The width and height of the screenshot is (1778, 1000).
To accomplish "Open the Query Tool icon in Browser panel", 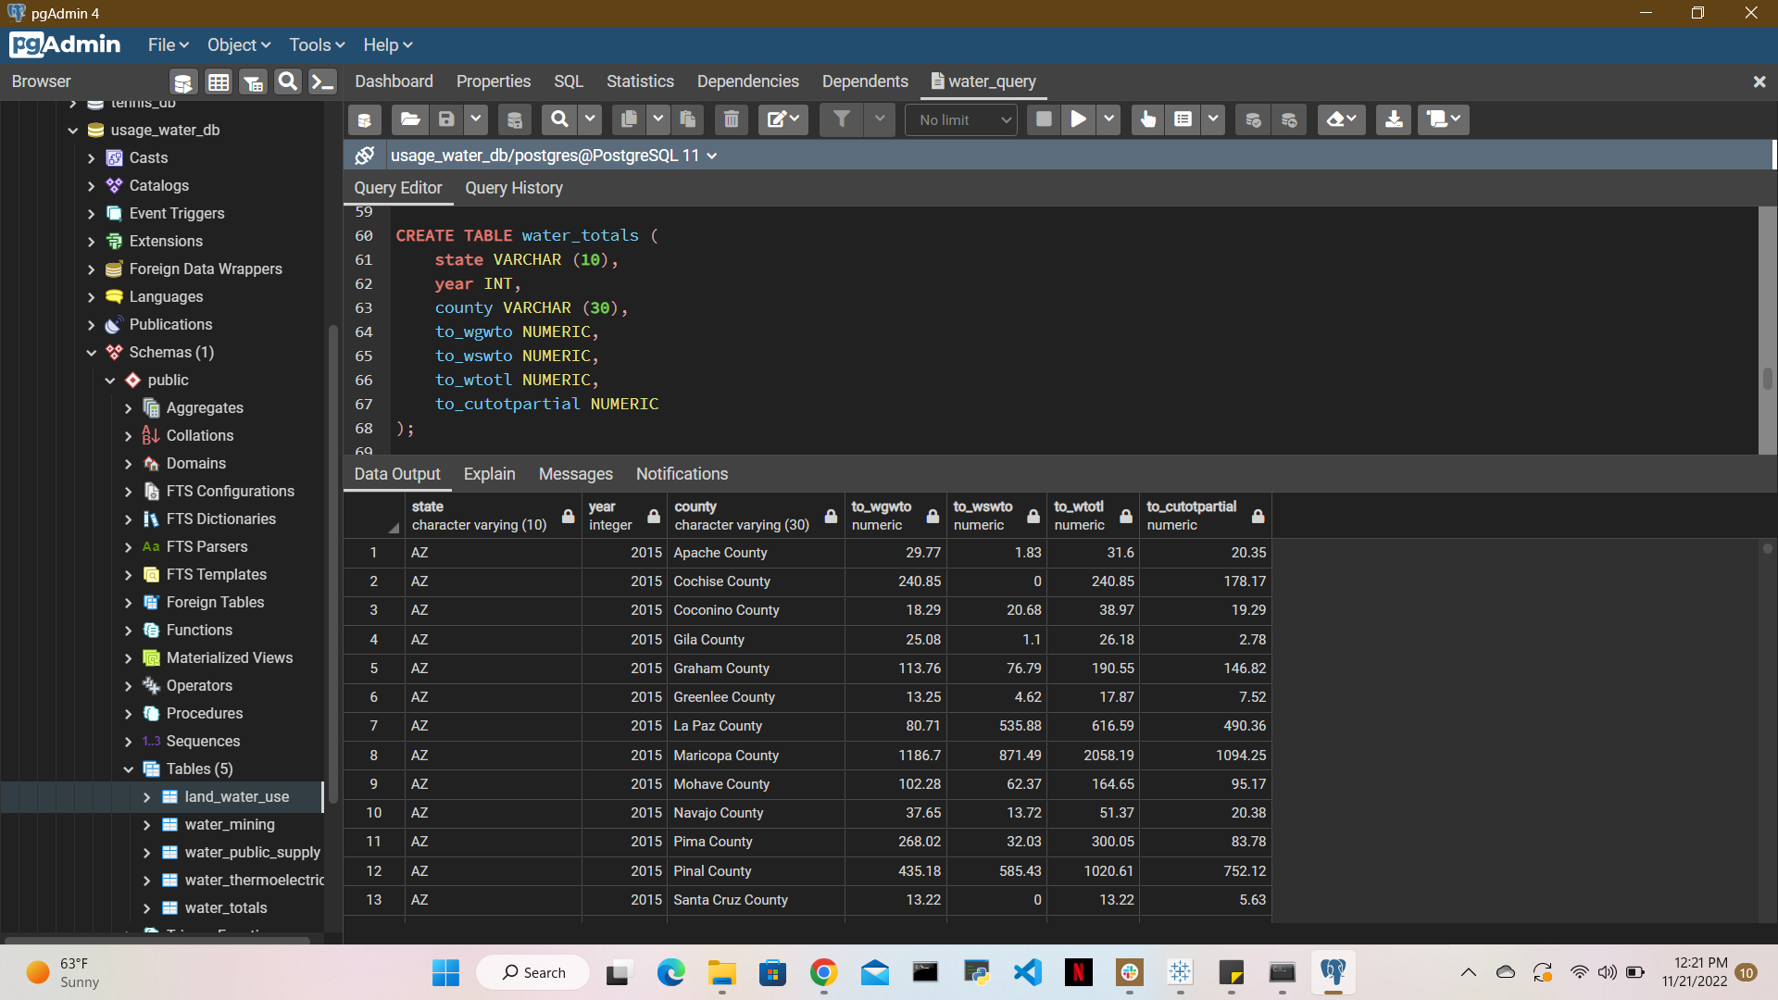I will [x=182, y=82].
